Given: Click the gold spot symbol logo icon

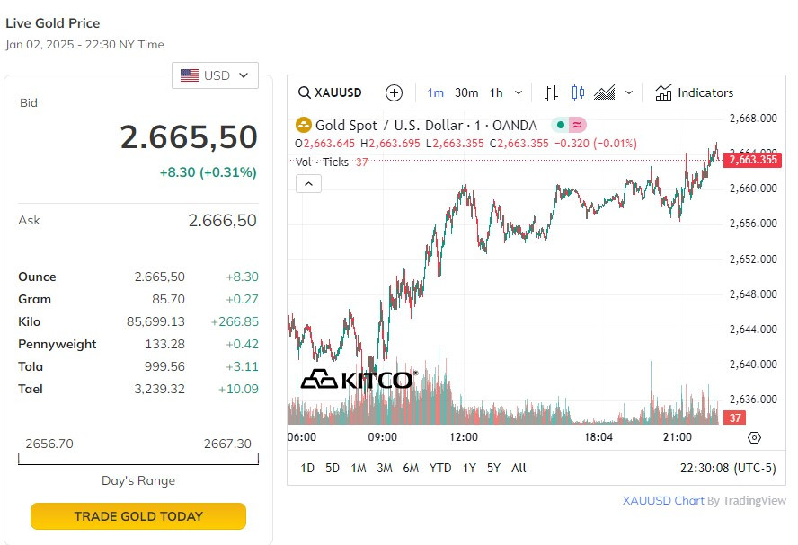Looking at the screenshot, I should tap(304, 125).
